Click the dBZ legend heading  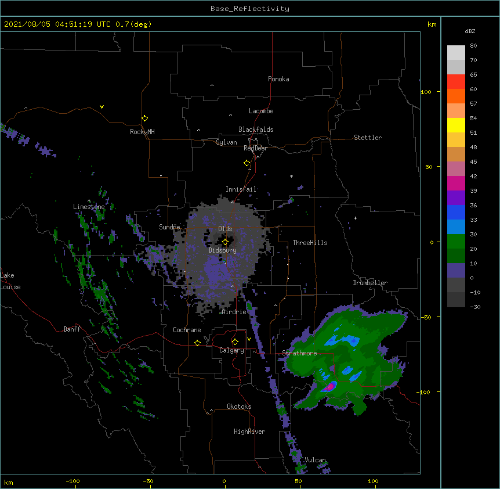tap(470, 31)
